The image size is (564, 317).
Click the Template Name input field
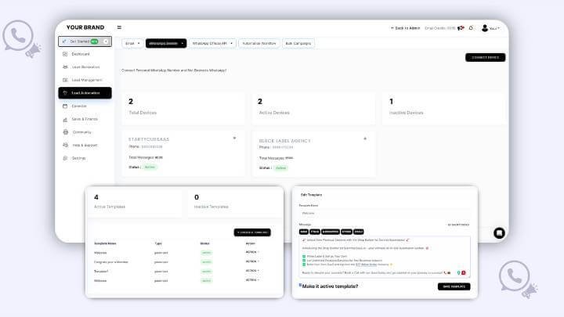(x=384, y=212)
